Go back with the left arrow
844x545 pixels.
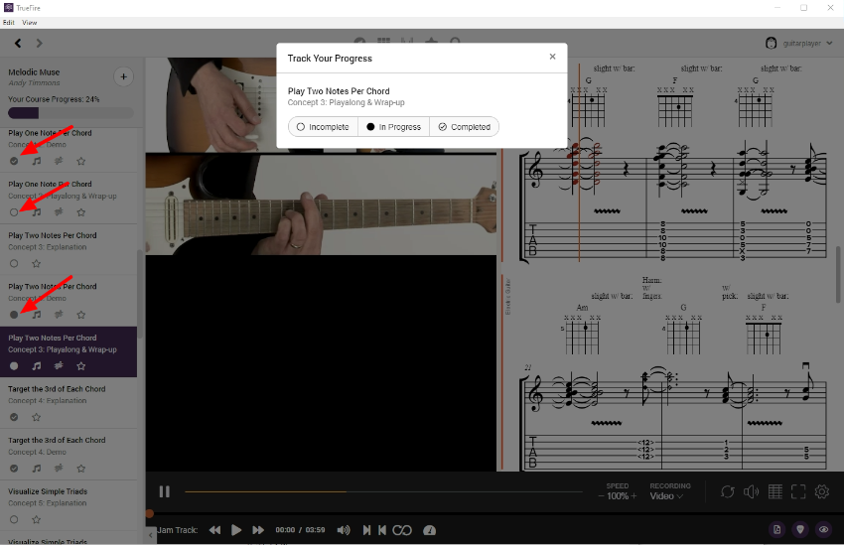click(18, 43)
